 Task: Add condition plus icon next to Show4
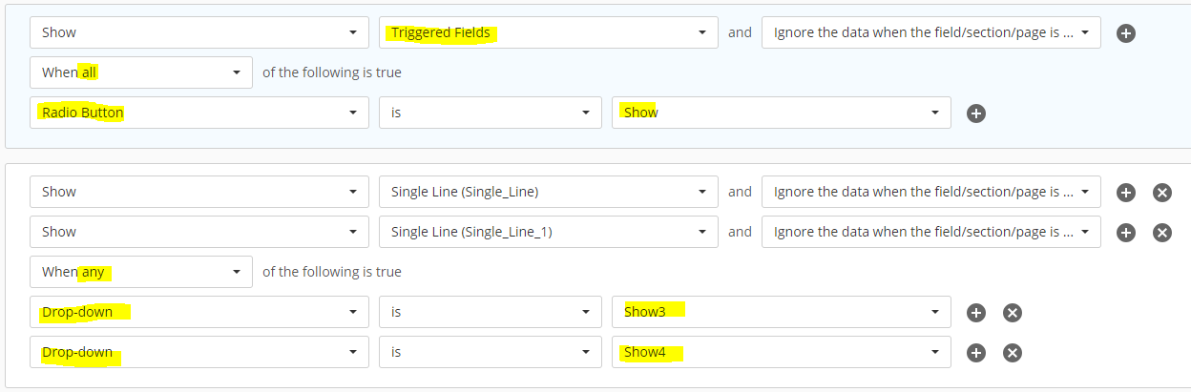[x=976, y=352]
